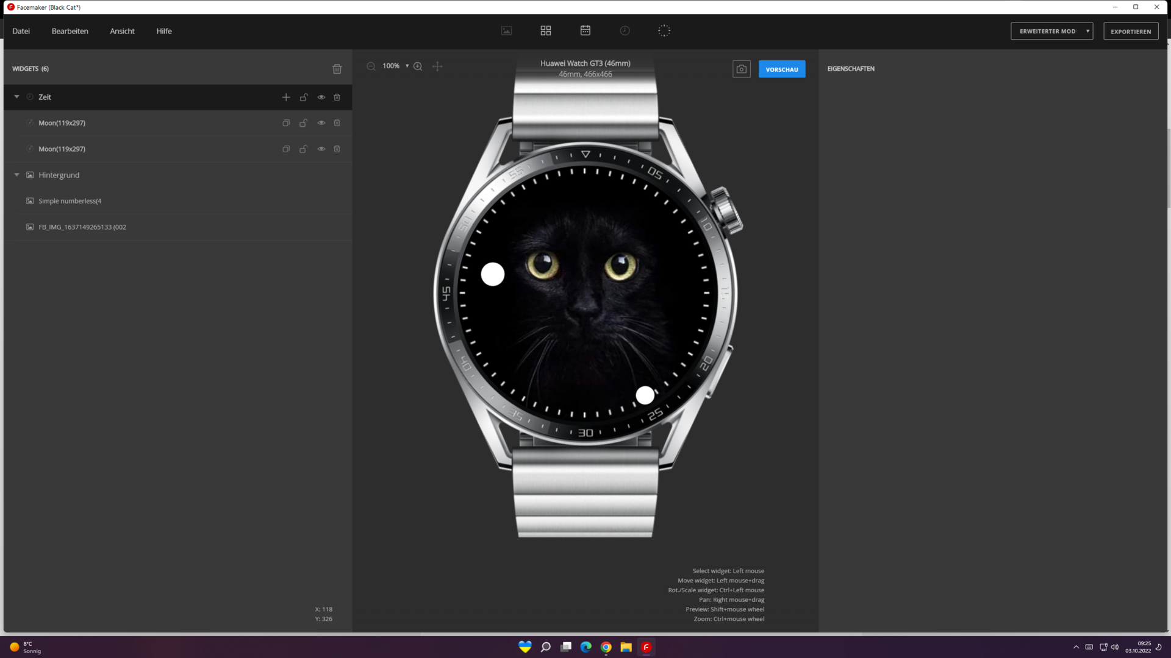The height and width of the screenshot is (658, 1171).
Task: Delete all widgets with the header trash icon
Action: pos(337,69)
